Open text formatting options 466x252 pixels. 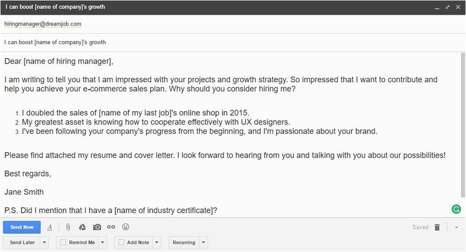50,227
